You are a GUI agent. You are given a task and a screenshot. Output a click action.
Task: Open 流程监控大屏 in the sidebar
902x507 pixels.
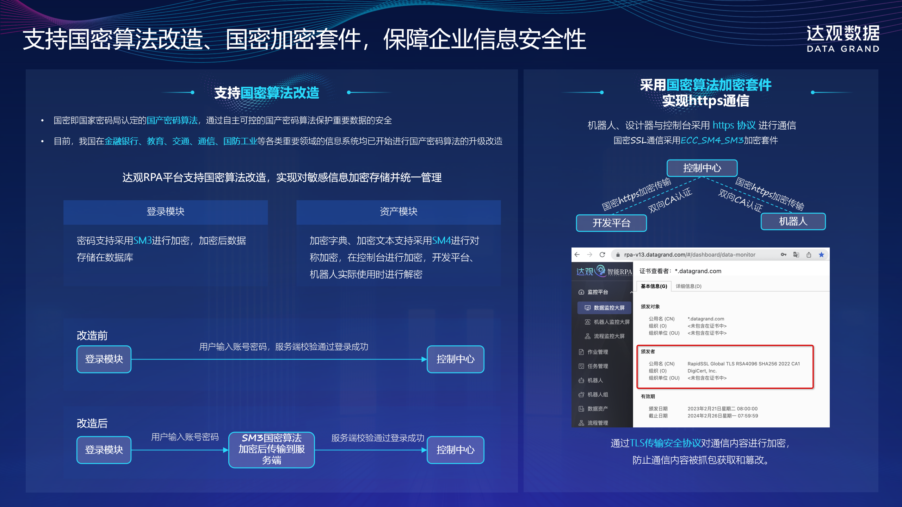pos(609,336)
